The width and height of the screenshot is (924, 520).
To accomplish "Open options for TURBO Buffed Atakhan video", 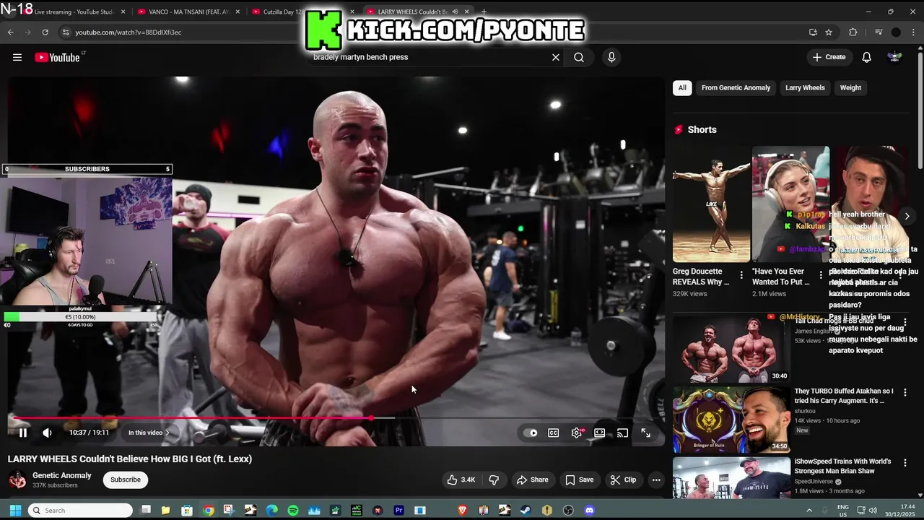I will coord(905,392).
